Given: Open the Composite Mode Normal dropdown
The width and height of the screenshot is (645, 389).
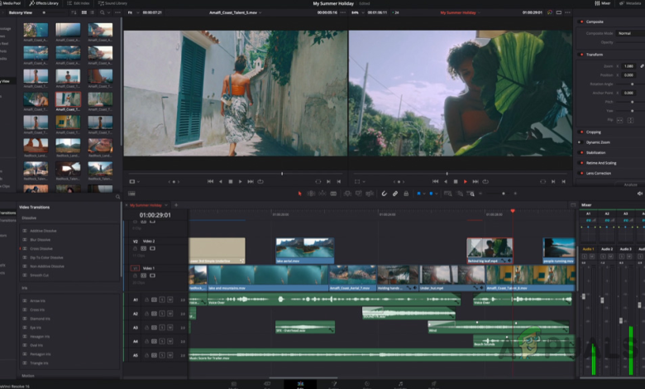Looking at the screenshot, I should pos(624,33).
